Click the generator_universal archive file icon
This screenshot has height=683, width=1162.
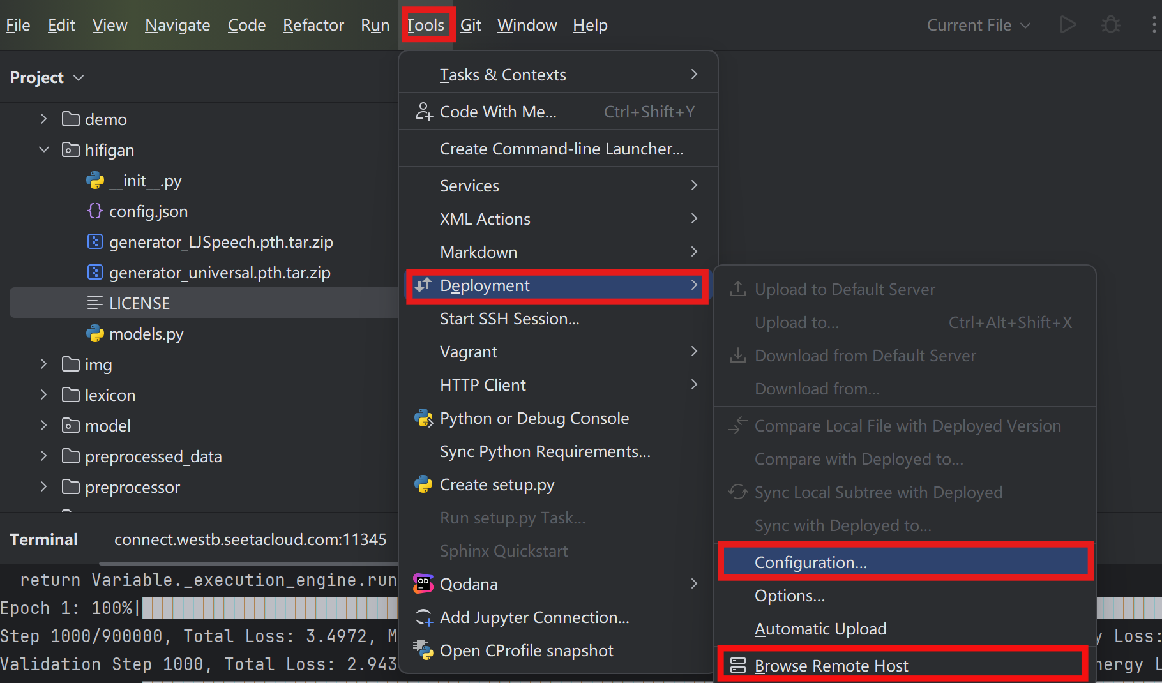95,273
